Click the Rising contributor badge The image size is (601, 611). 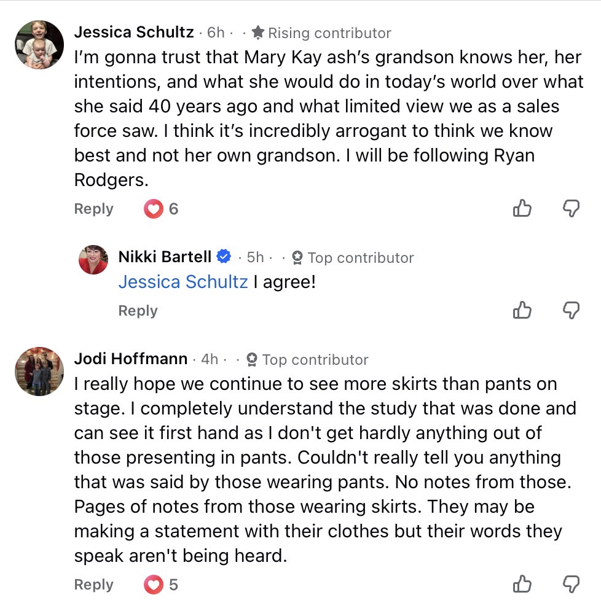click(321, 33)
